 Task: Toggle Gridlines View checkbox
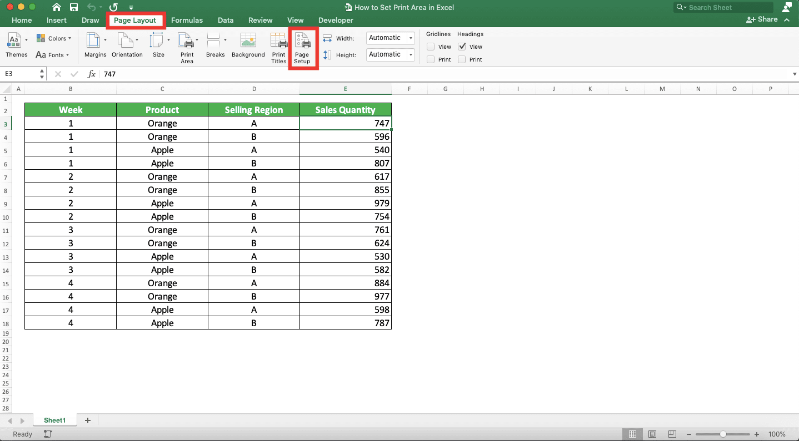(431, 47)
